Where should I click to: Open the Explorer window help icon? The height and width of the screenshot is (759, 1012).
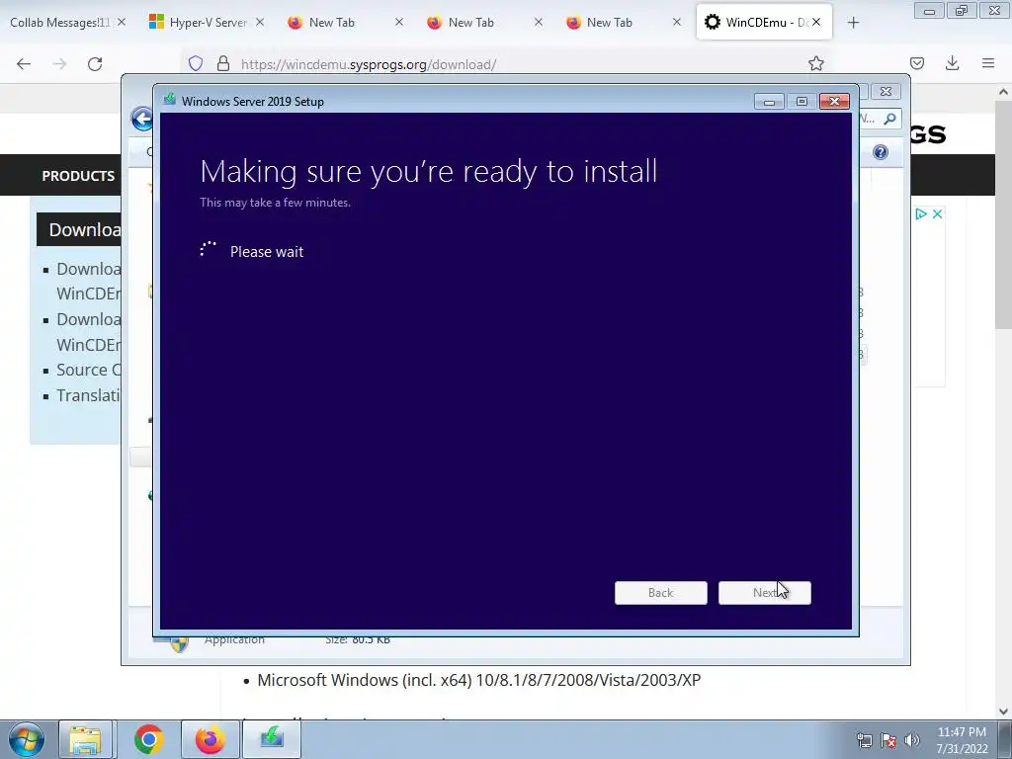click(881, 152)
